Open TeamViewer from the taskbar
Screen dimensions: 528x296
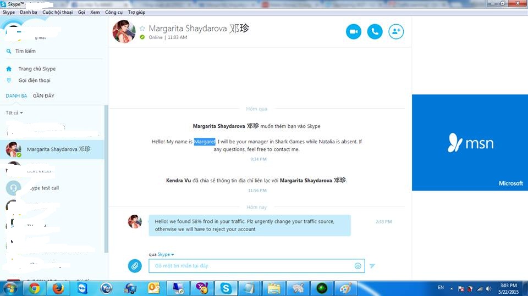[x=82, y=288]
